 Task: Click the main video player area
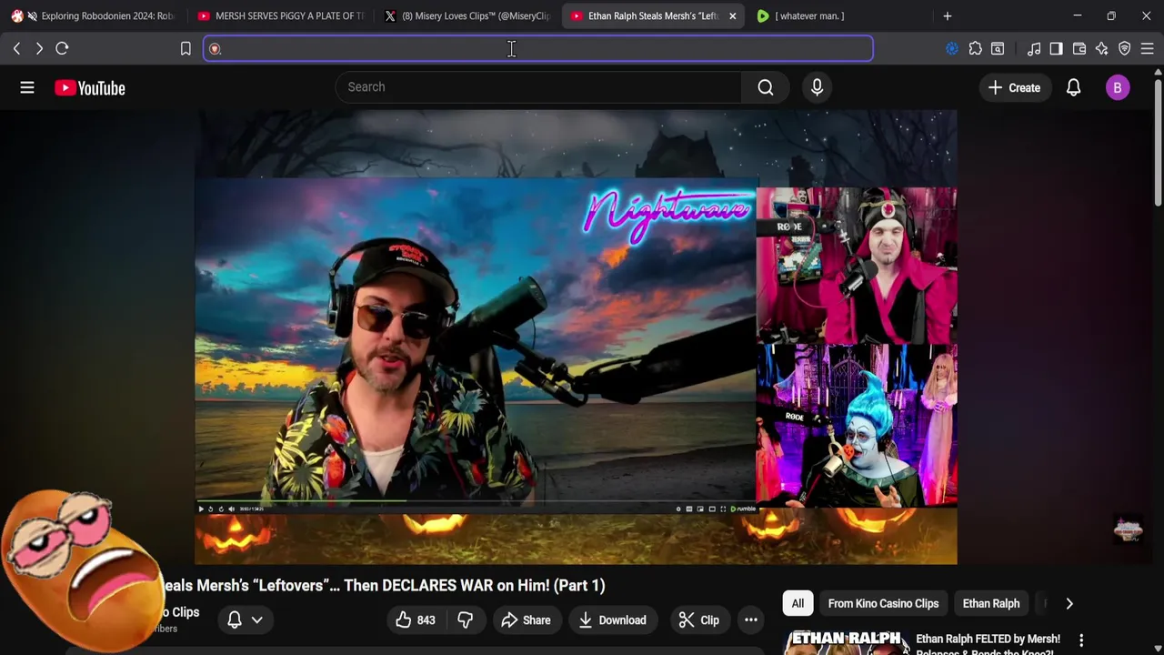pyautogui.click(x=576, y=338)
